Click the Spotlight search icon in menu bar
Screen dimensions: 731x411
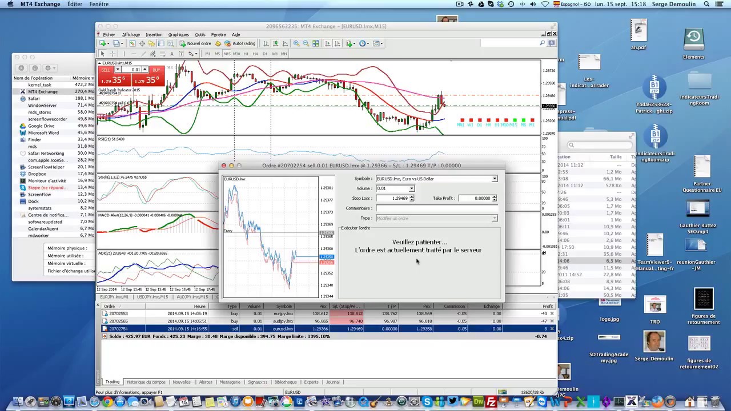(707, 4)
